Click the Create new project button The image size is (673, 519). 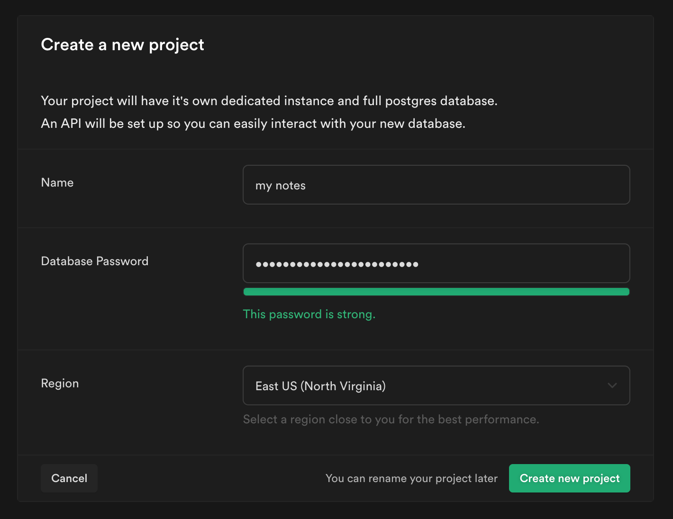[569, 478]
